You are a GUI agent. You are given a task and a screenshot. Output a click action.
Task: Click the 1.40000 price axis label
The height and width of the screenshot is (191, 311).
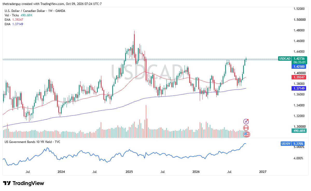click(299, 73)
